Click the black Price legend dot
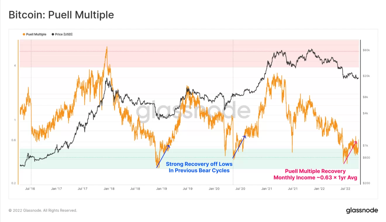 coord(53,34)
